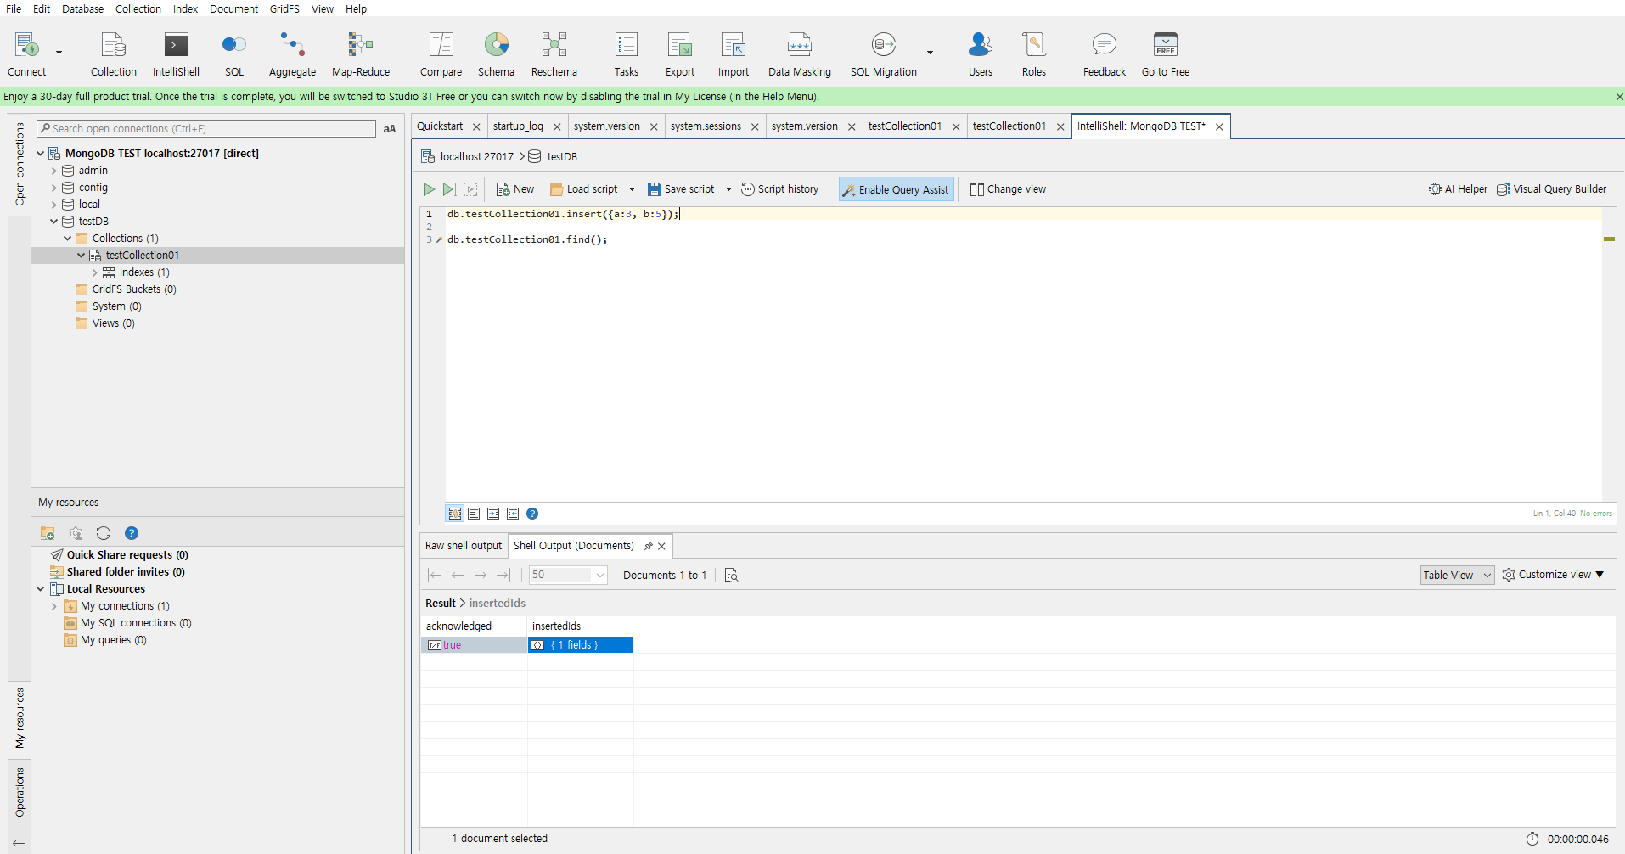Image resolution: width=1625 pixels, height=854 pixels.
Task: Expand the admin database node
Action: click(54, 171)
